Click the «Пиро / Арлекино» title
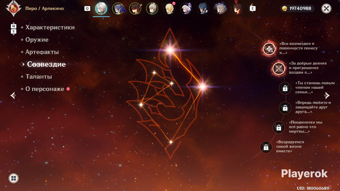The width and height of the screenshot is (340, 191). [45, 8]
